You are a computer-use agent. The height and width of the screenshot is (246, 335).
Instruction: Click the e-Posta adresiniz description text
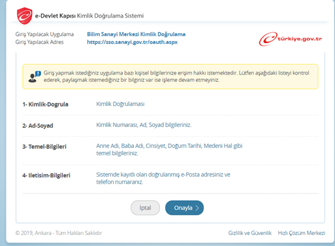coord(163,178)
